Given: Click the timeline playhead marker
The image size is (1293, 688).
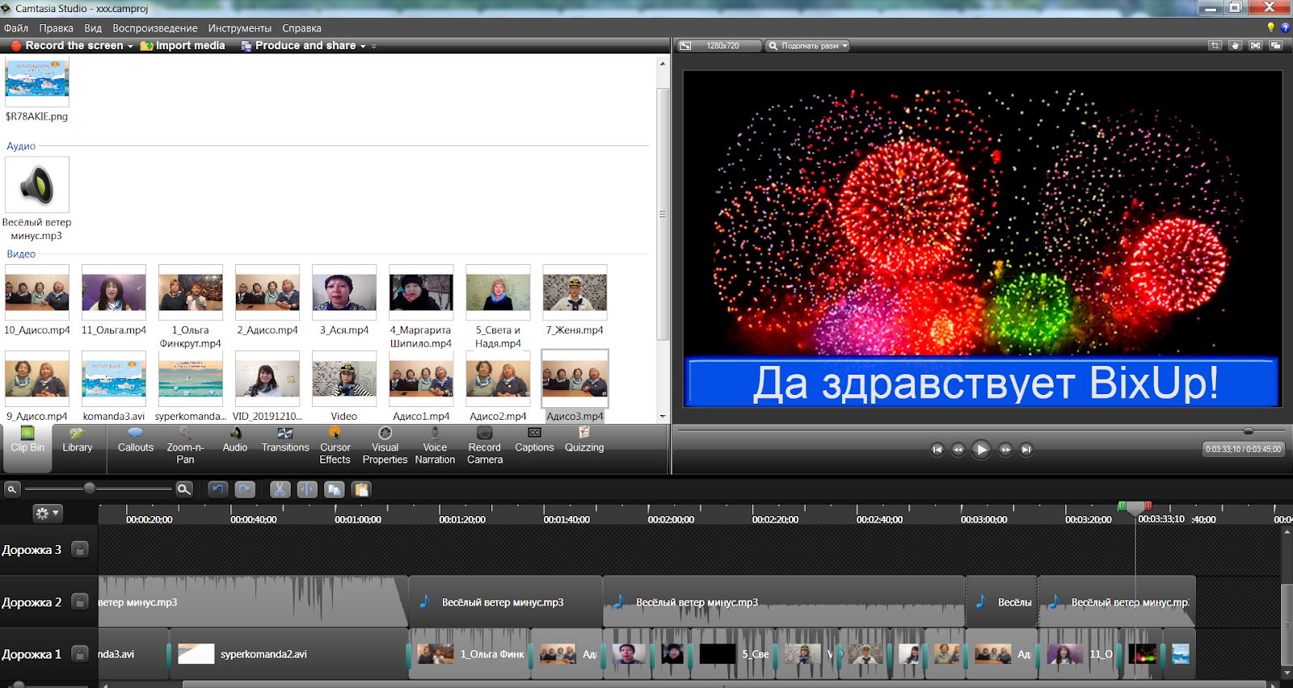Looking at the screenshot, I should pos(1135,507).
